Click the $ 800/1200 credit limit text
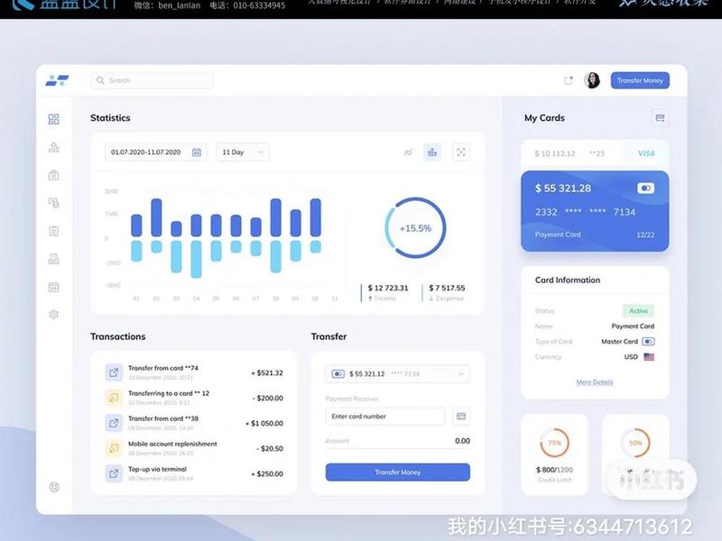The height and width of the screenshot is (541, 722). [554, 470]
